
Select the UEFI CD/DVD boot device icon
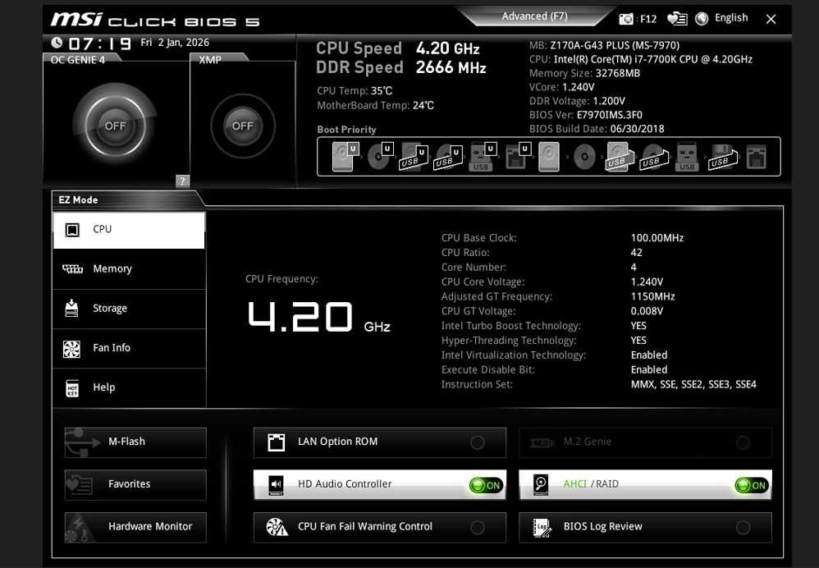[380, 156]
